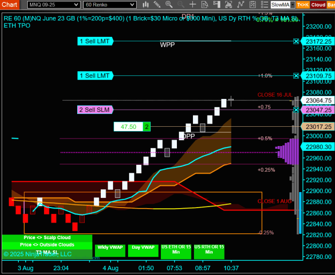Open the bar type (candlestick) icon
Image resolution: width=335 pixels, height=275 pixels.
145,4
